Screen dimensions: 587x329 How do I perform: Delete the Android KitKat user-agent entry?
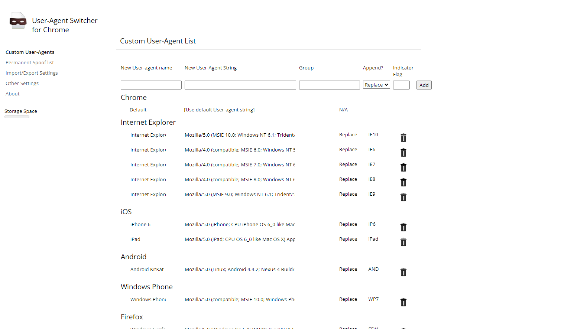pos(403,272)
